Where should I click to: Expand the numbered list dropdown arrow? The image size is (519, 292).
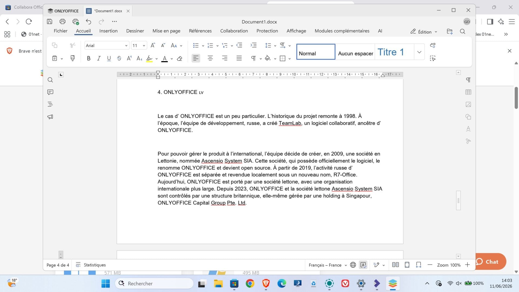tap(217, 46)
